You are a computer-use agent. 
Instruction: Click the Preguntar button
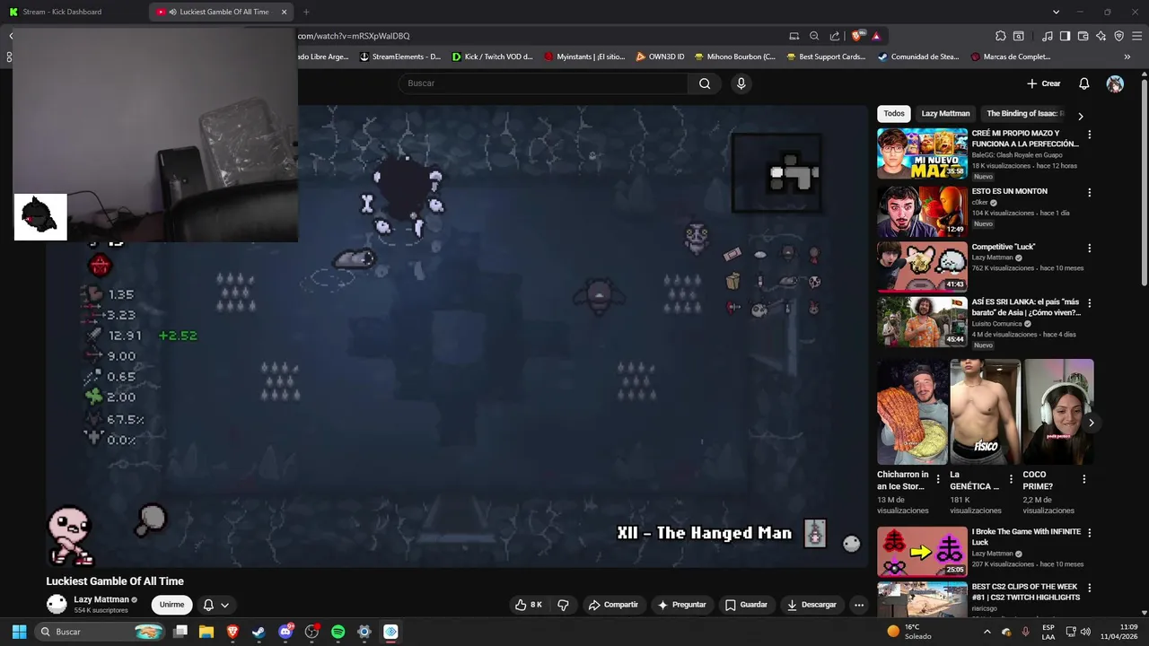point(682,605)
